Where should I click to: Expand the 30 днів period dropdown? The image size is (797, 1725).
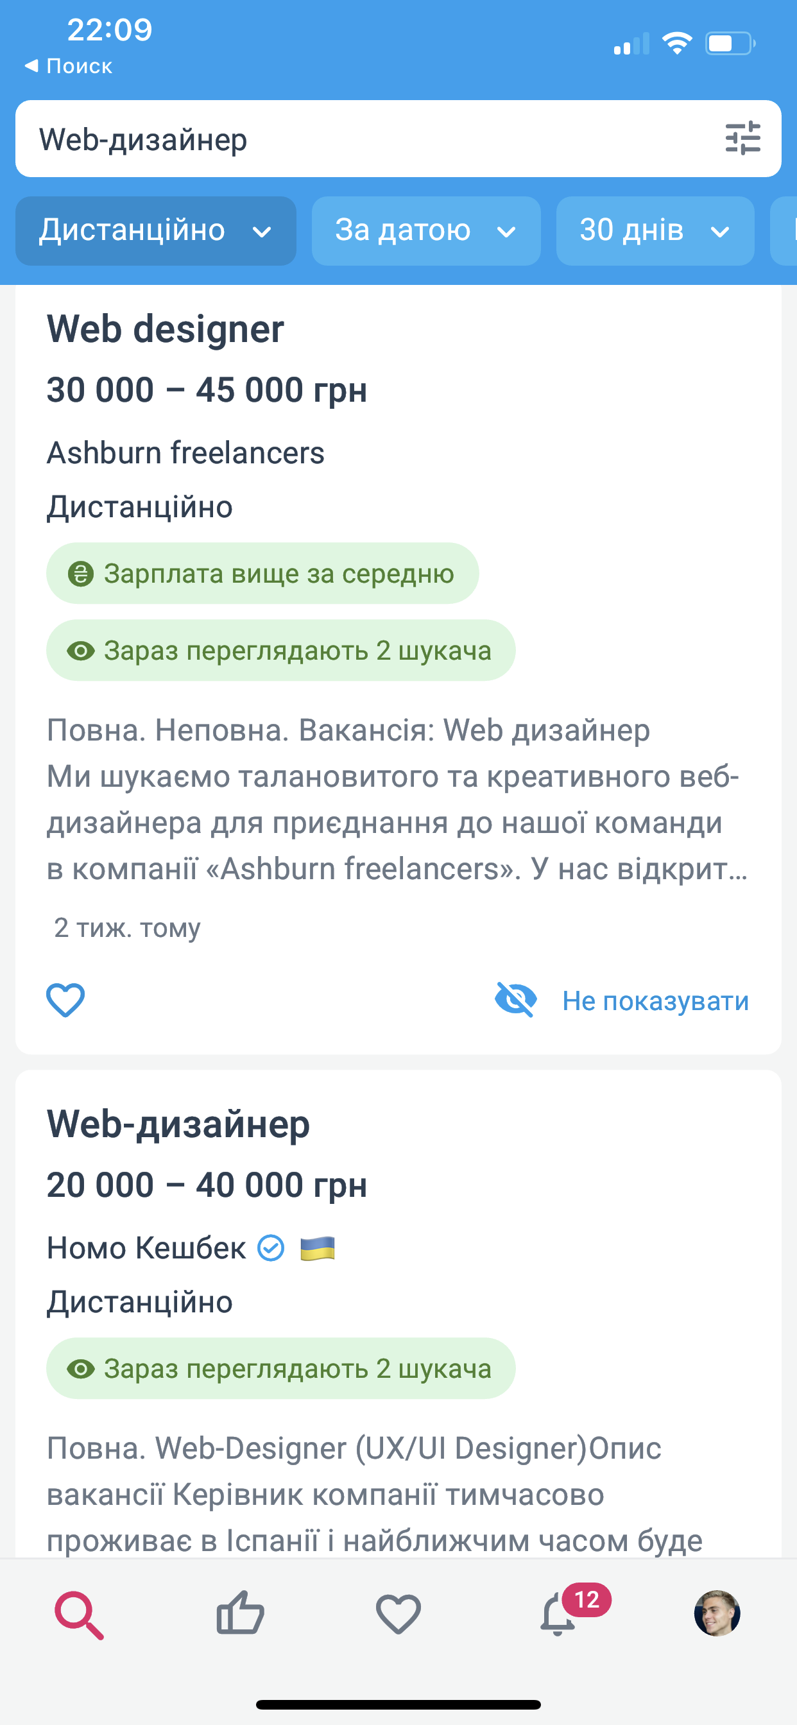point(655,230)
